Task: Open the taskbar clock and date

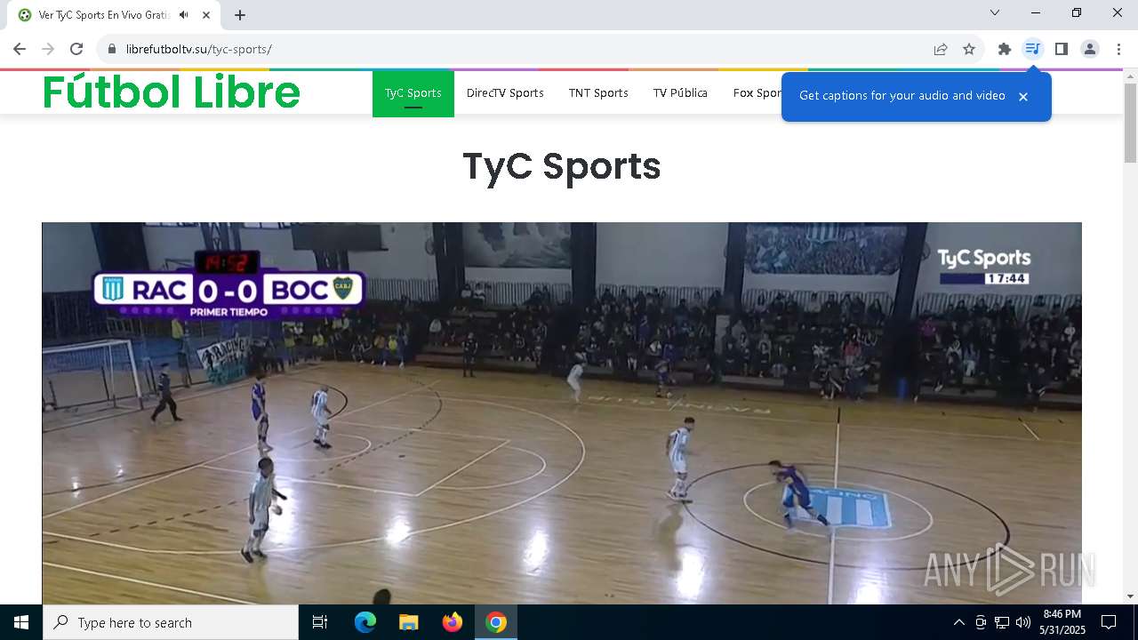Action: (x=1062, y=622)
